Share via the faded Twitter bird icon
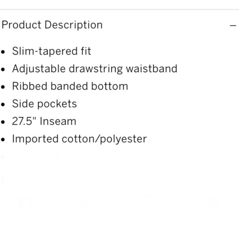This screenshot has width=239, height=235. (x=86, y=203)
